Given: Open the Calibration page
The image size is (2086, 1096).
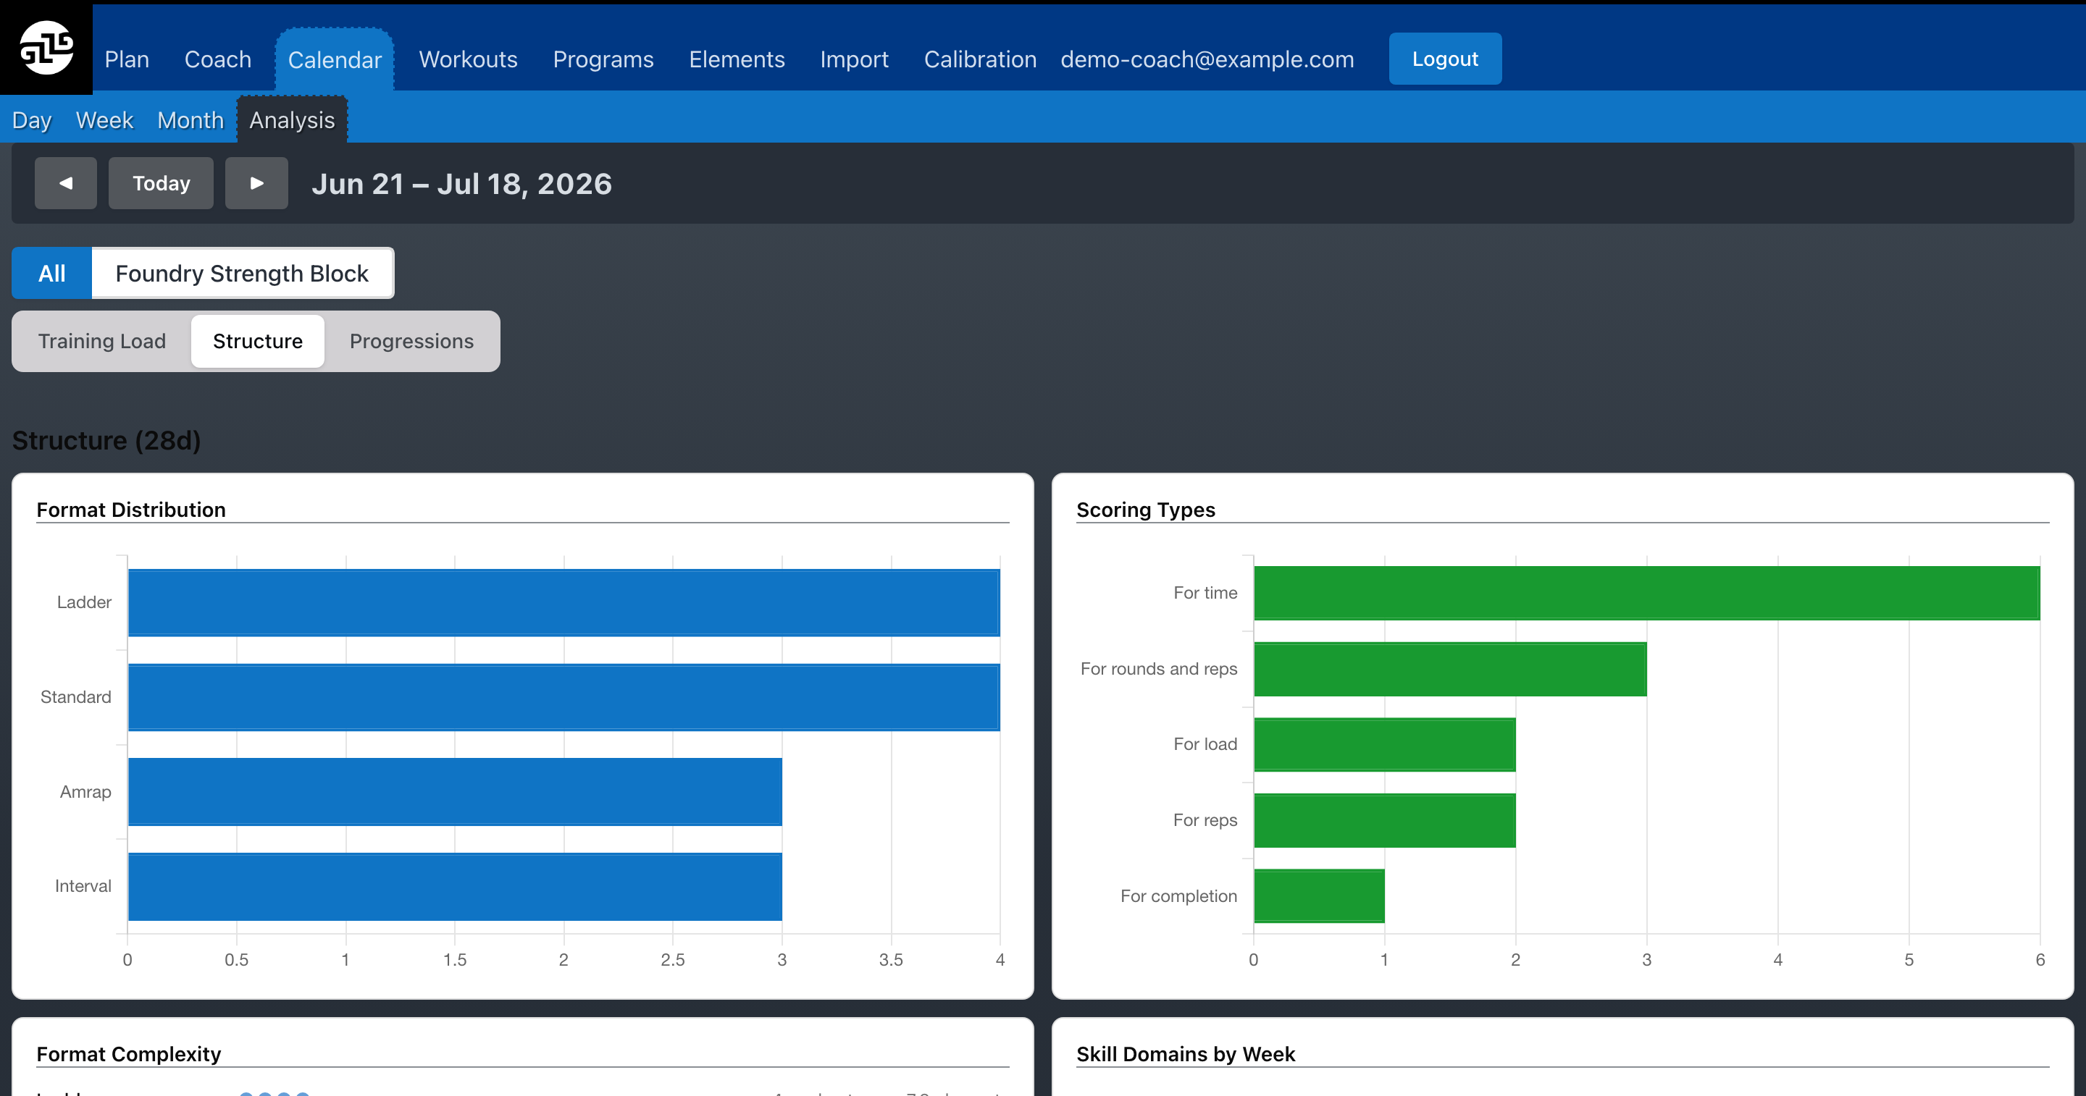Looking at the screenshot, I should 980,59.
